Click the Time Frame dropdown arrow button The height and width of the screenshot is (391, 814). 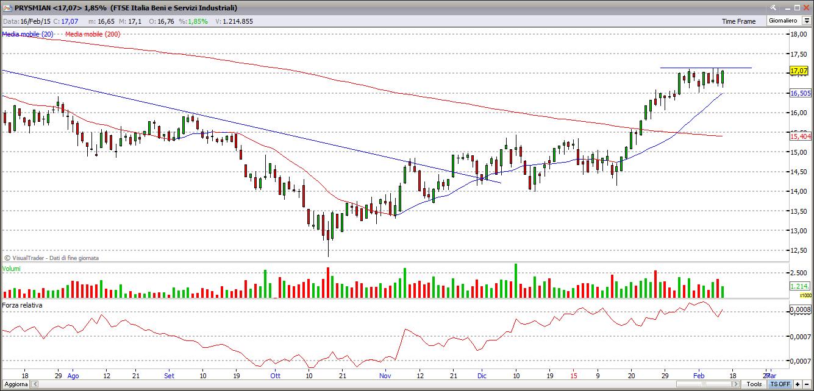click(x=807, y=21)
